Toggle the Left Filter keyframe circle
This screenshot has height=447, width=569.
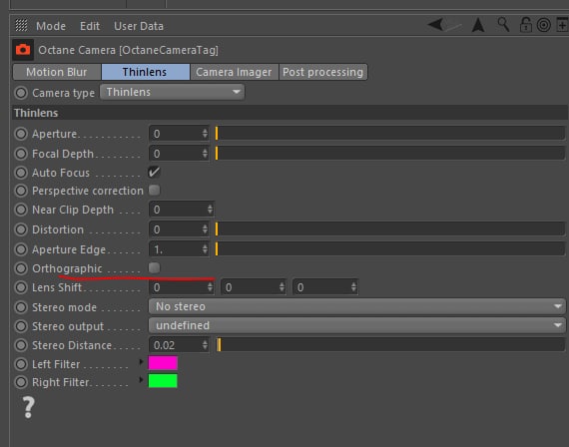[x=21, y=364]
